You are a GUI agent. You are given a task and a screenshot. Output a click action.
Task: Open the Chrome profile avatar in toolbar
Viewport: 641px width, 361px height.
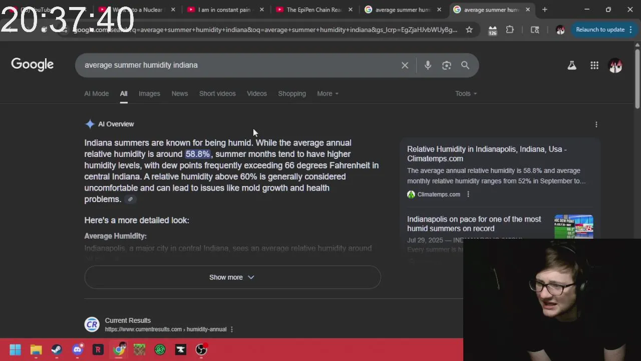point(560,30)
